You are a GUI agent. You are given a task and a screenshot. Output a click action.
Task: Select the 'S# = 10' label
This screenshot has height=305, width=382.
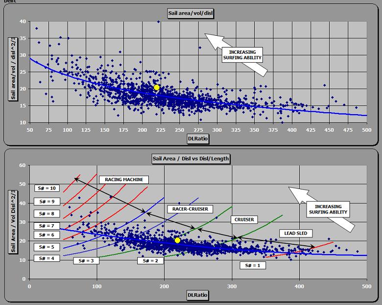[47, 188]
